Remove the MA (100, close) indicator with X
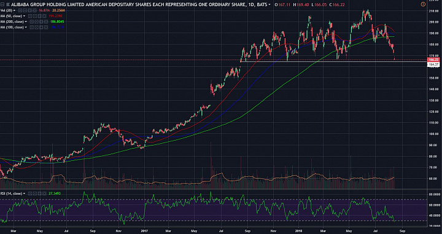Image resolution: width=442 pixels, height=234 pixels. tap(46, 28)
